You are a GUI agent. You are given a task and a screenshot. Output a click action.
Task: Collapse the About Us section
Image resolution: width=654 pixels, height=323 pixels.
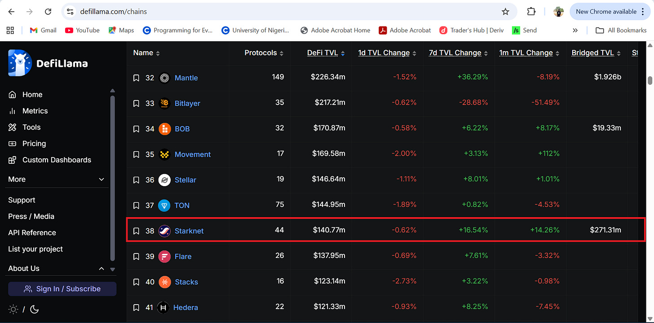[57, 269]
